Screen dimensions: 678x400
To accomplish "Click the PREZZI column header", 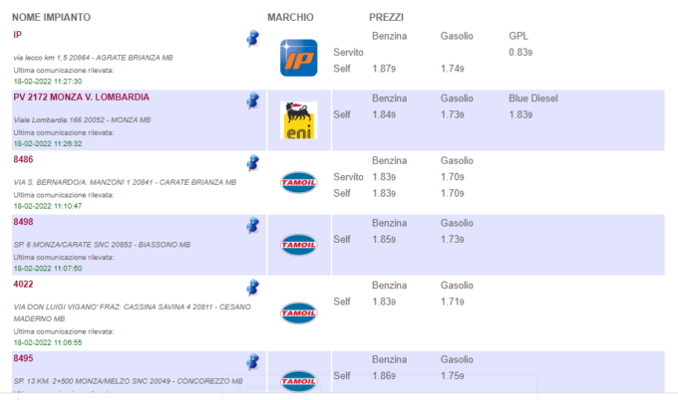I will click(x=386, y=17).
